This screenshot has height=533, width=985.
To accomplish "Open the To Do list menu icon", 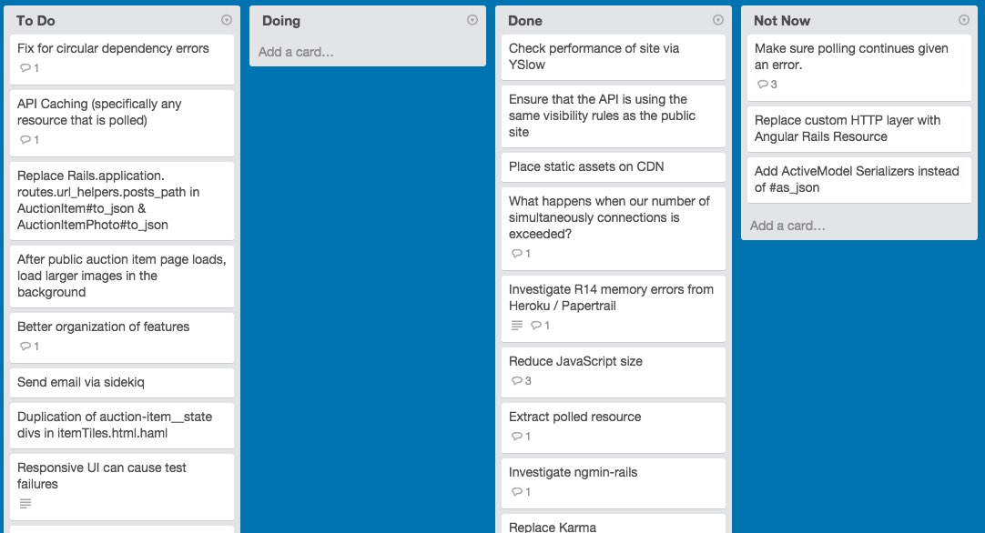I will 227,20.
